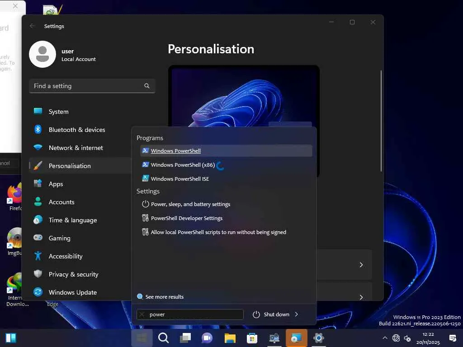The width and height of the screenshot is (463, 347).
Task: Select Allow local PowerShell scripts result
Action: [x=226, y=232]
